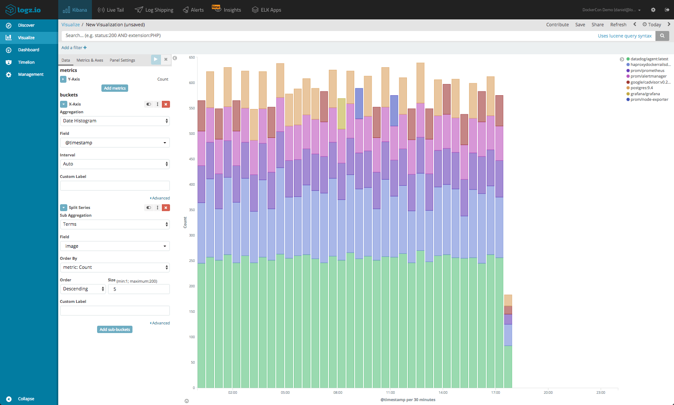Click the Add sub-buckets button
The height and width of the screenshot is (405, 674).
(115, 330)
